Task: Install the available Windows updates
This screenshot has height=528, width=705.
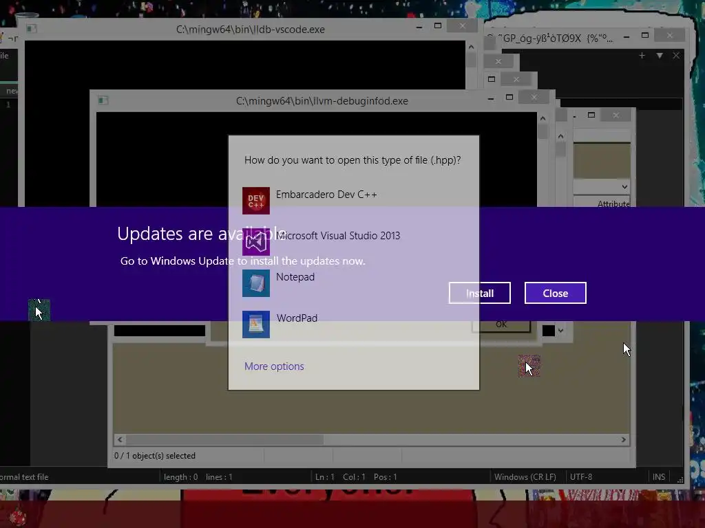Action: click(x=480, y=293)
